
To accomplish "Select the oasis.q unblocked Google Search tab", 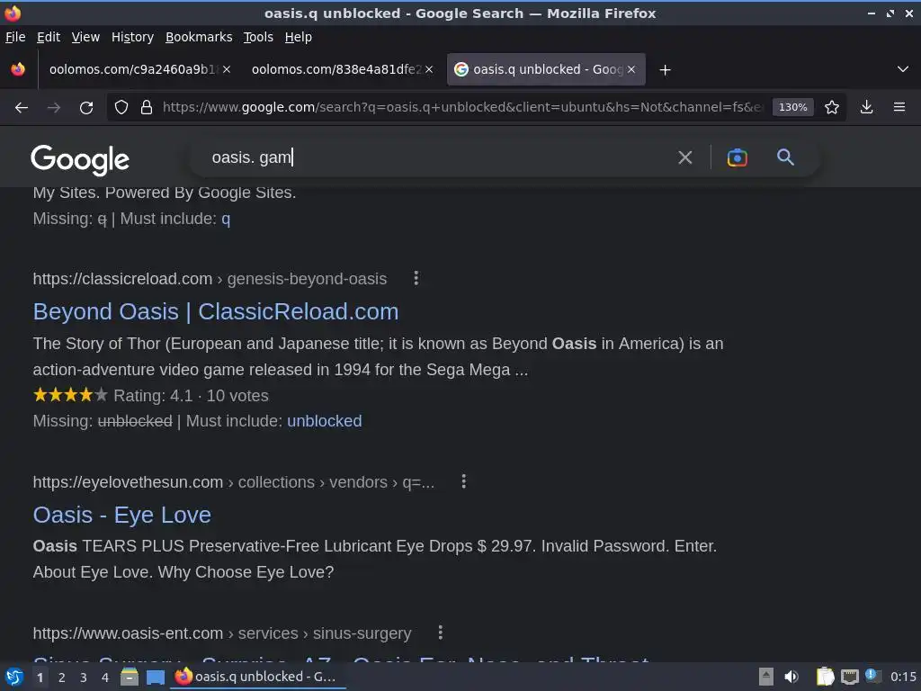I will tap(546, 69).
